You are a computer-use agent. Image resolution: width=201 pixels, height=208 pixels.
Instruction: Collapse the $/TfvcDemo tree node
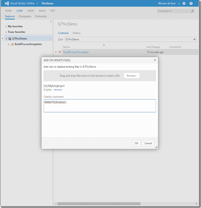(x=6, y=39)
